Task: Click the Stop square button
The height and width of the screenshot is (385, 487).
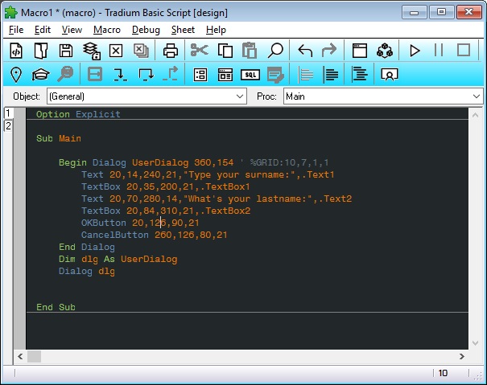Action: click(464, 51)
